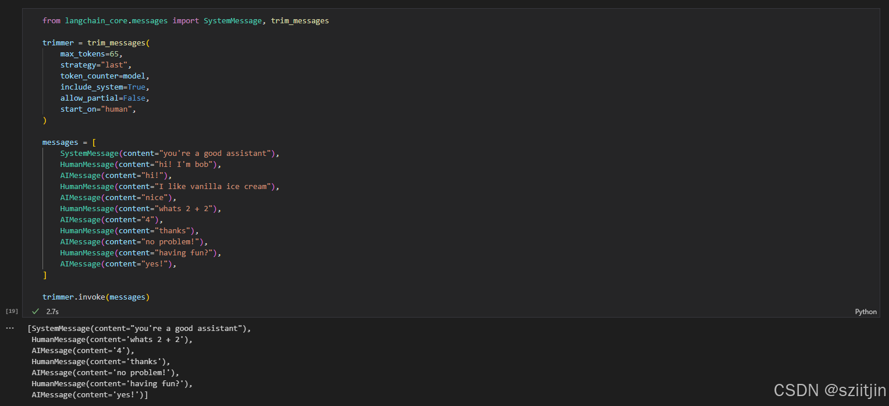Viewport: 889px width, 406px height.
Task: Click the AIMessage "nice" code line
Action: coord(118,198)
